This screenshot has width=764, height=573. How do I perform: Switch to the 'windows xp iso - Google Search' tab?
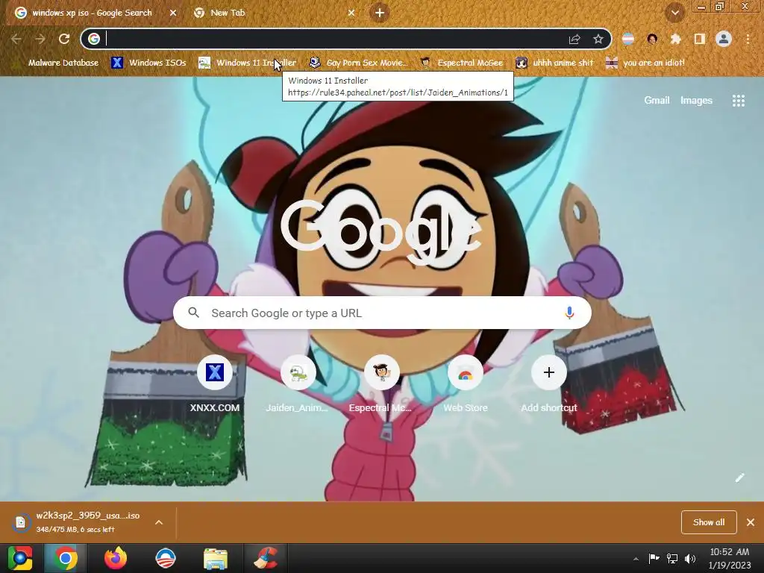tap(92, 13)
